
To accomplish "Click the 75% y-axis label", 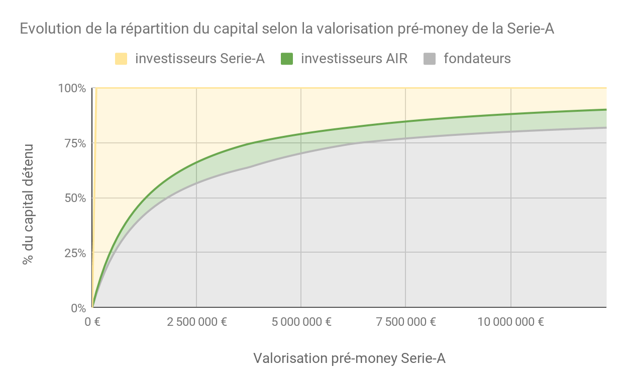I will pos(75,143).
